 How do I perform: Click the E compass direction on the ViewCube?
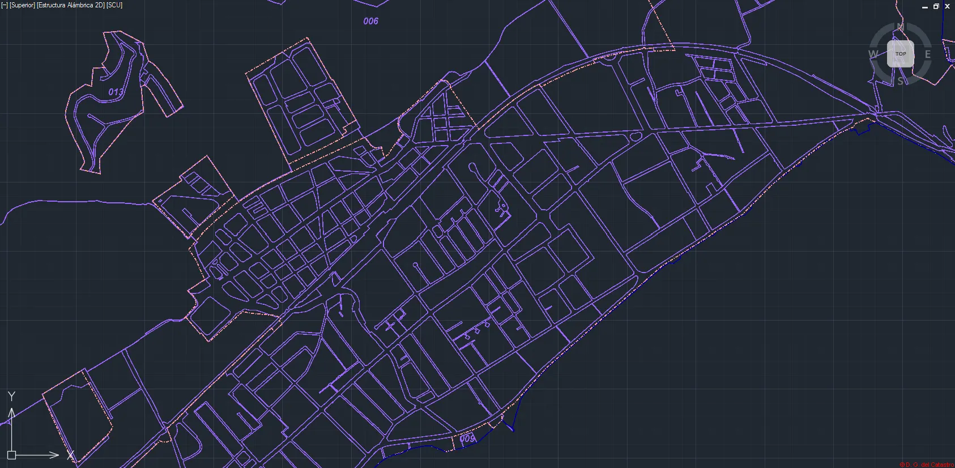pyautogui.click(x=928, y=54)
